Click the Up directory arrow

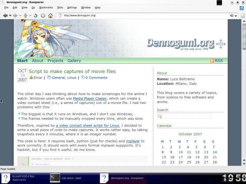click(25, 16)
